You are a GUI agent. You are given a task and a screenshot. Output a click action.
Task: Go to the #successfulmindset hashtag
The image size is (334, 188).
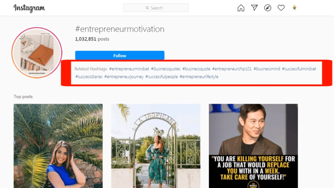pyautogui.click(x=299, y=69)
